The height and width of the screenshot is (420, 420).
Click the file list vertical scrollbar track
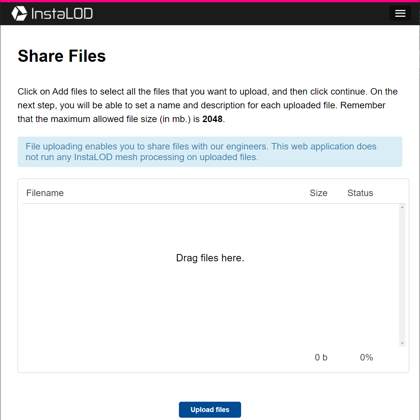pyautogui.click(x=402, y=275)
